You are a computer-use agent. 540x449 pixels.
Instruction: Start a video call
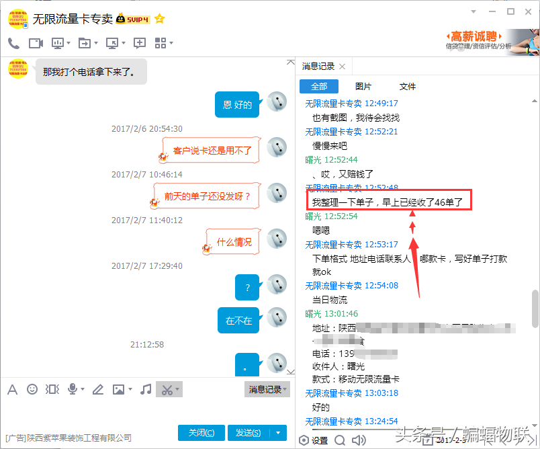click(x=36, y=43)
